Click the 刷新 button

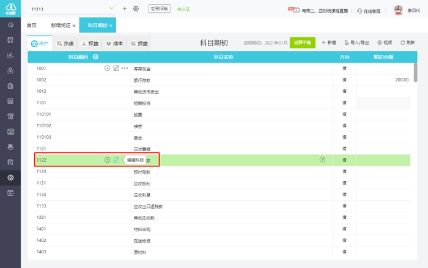(408, 43)
